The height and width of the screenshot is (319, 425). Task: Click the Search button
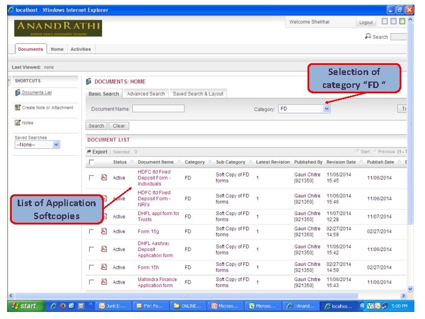click(x=96, y=126)
